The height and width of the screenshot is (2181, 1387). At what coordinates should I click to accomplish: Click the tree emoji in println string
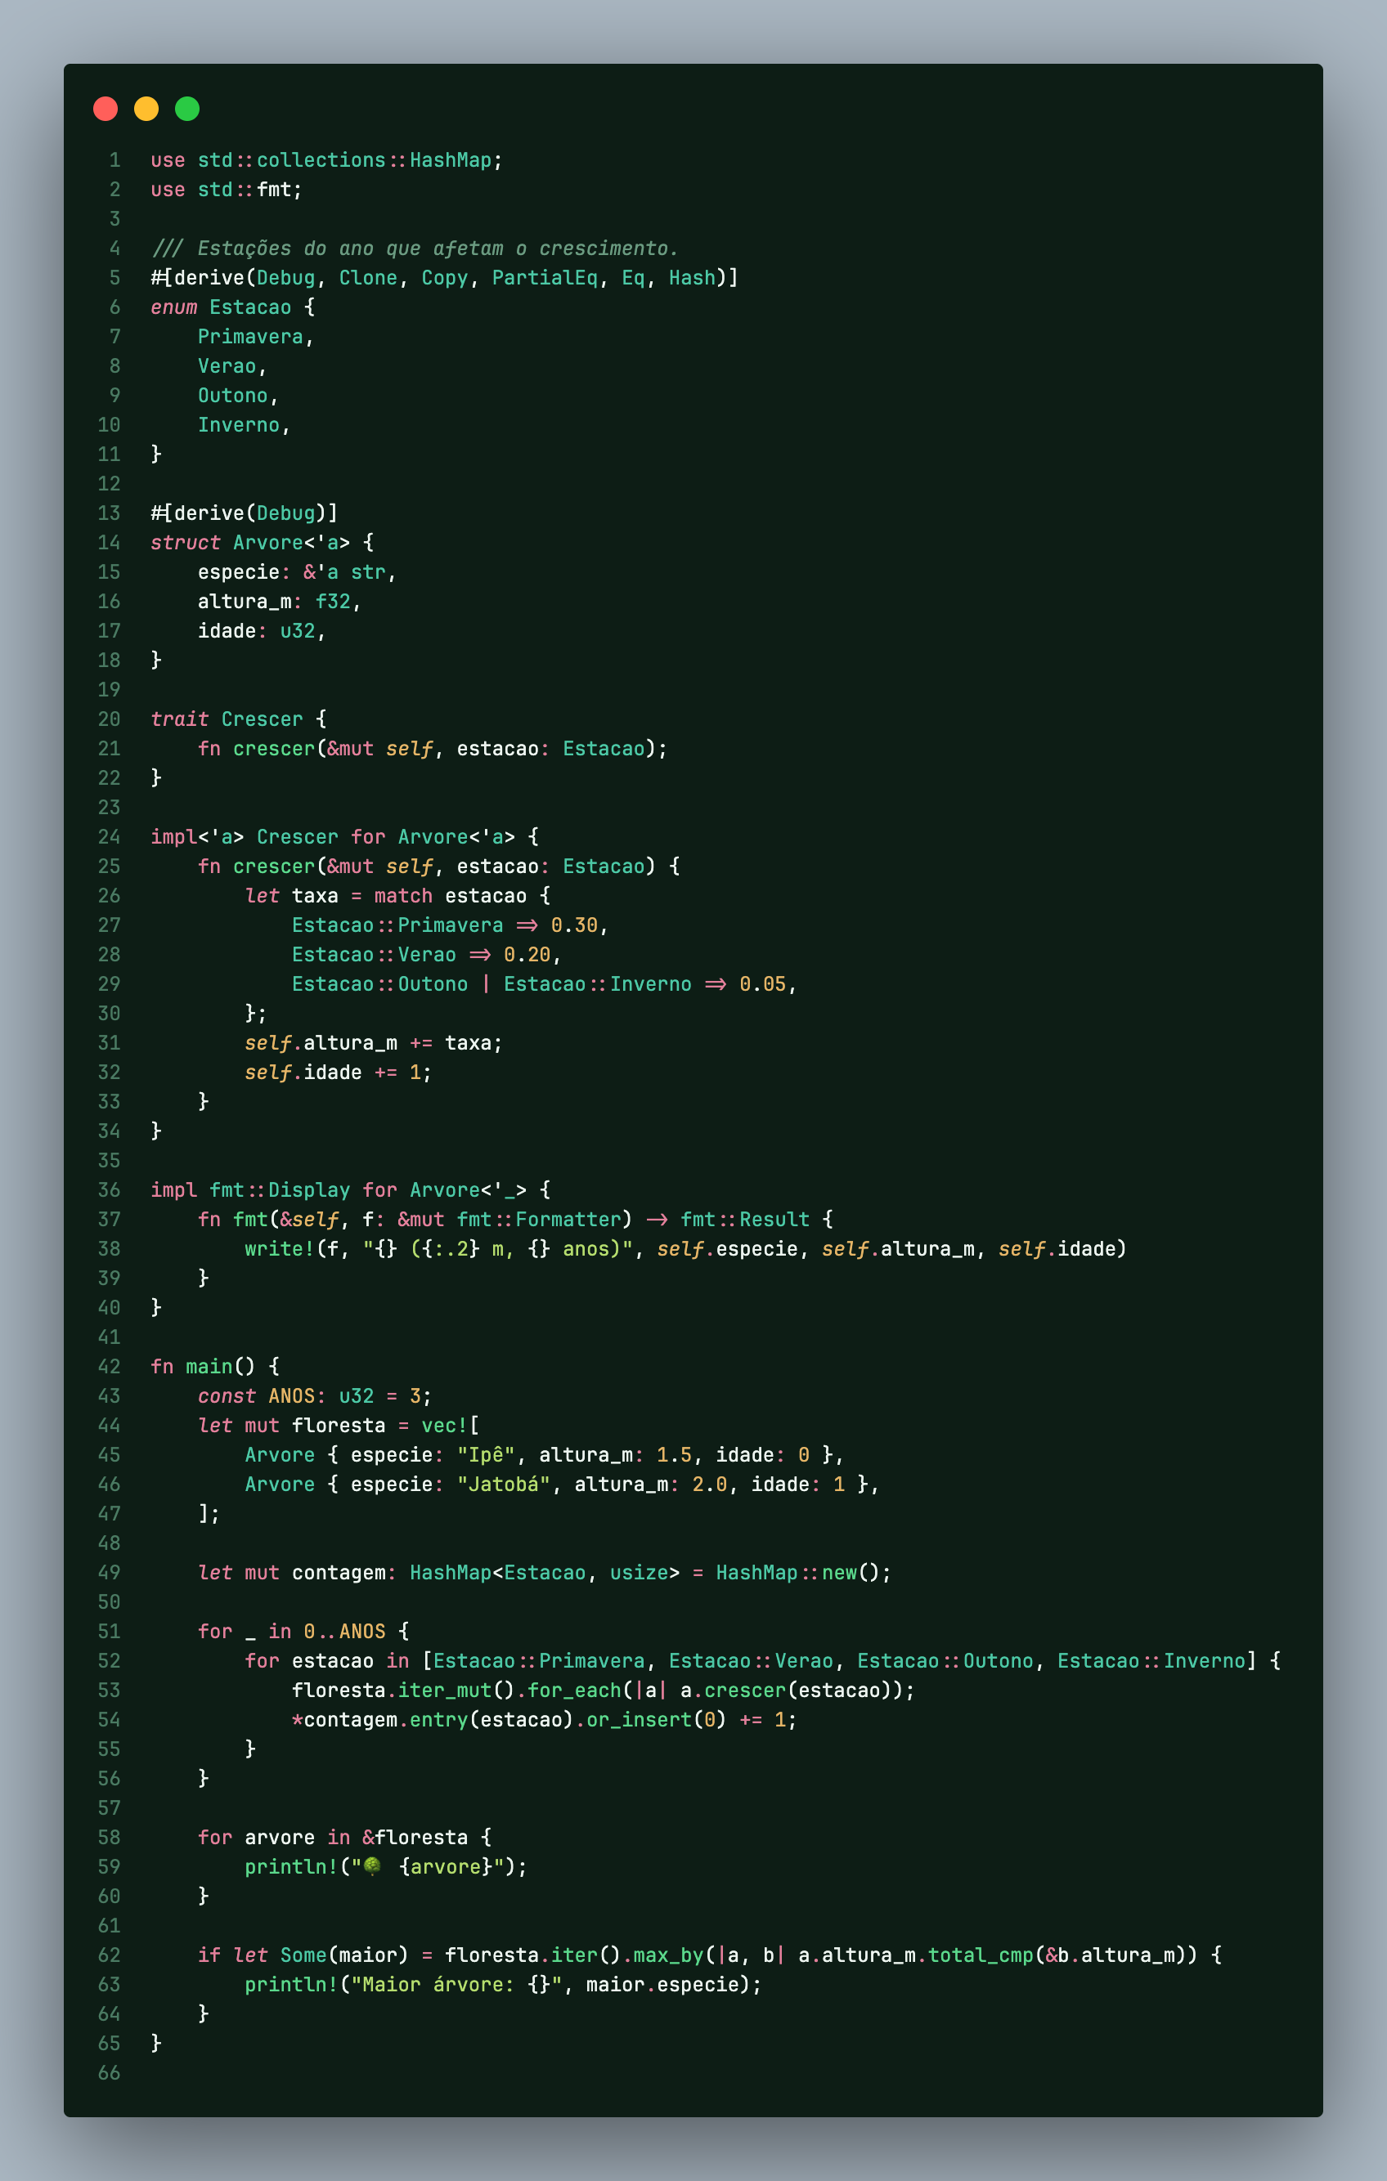[x=372, y=1865]
